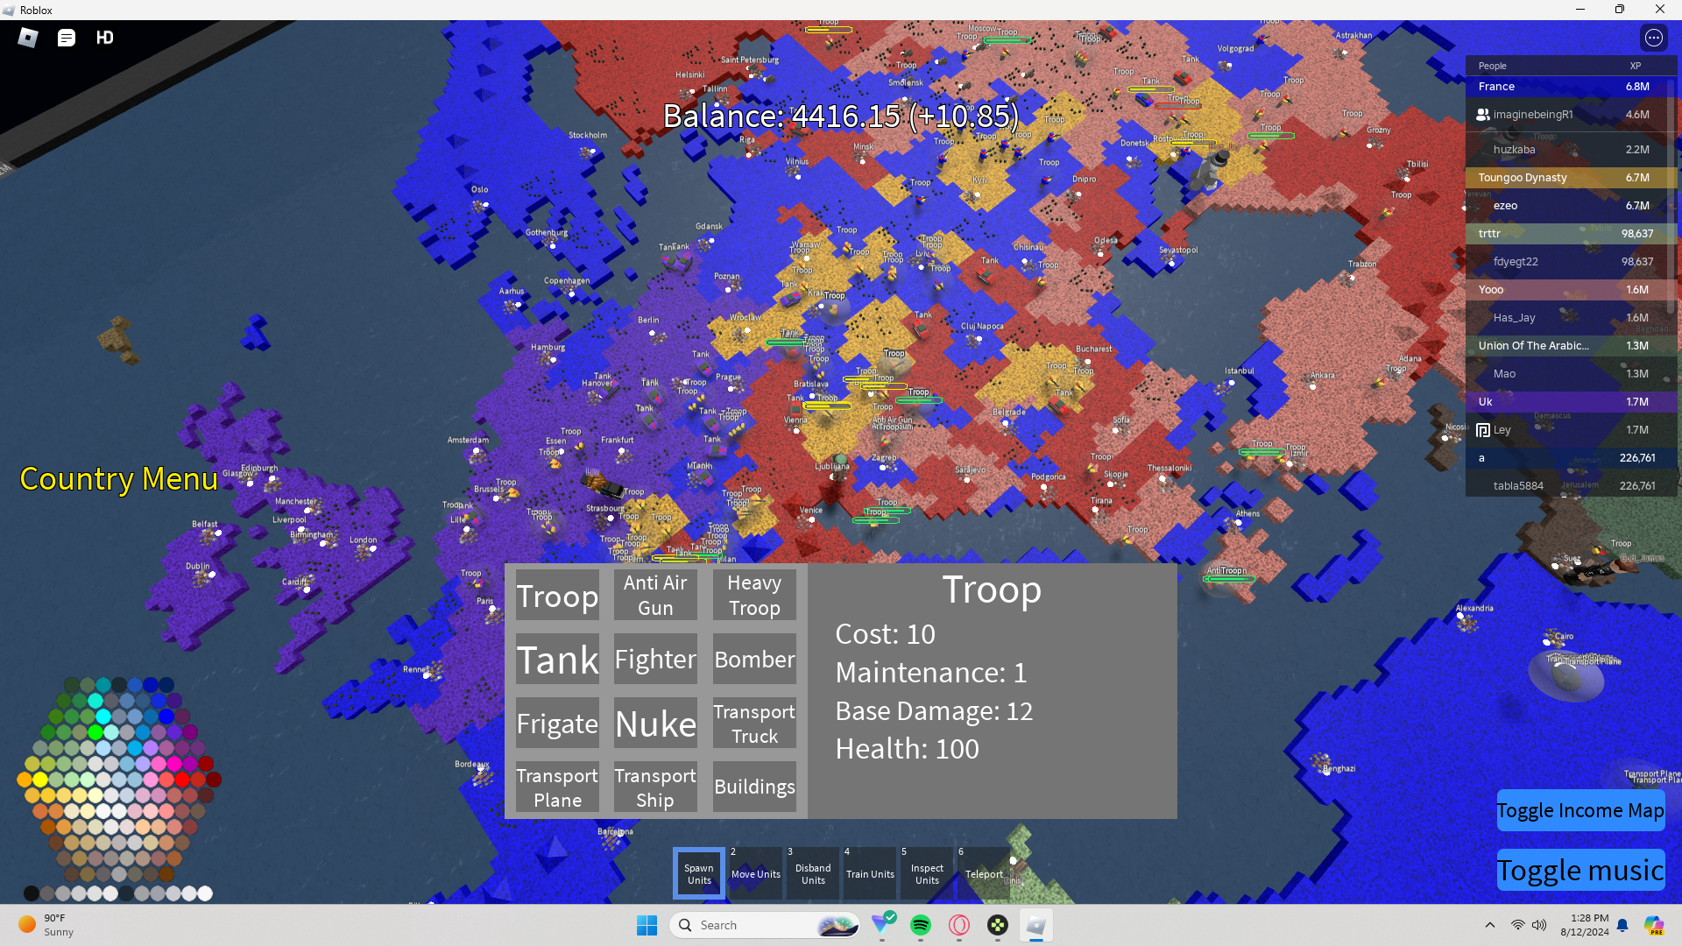Switch to Train Units hotbar slot
This screenshot has height=946, width=1682.
pyautogui.click(x=870, y=873)
